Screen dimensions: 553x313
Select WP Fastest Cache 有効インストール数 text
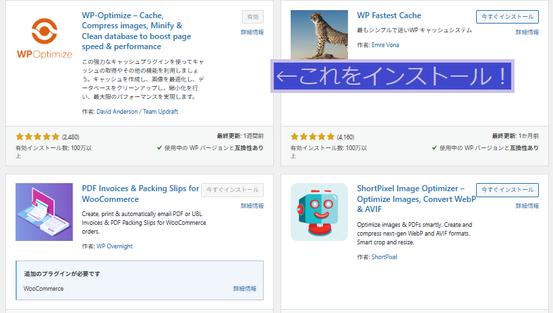tap(328, 151)
